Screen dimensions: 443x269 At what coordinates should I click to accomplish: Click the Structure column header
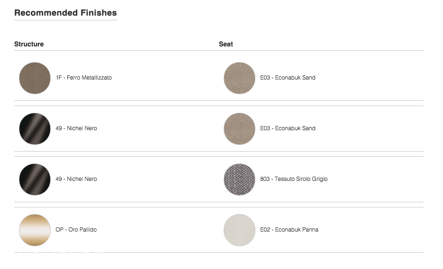coord(29,44)
